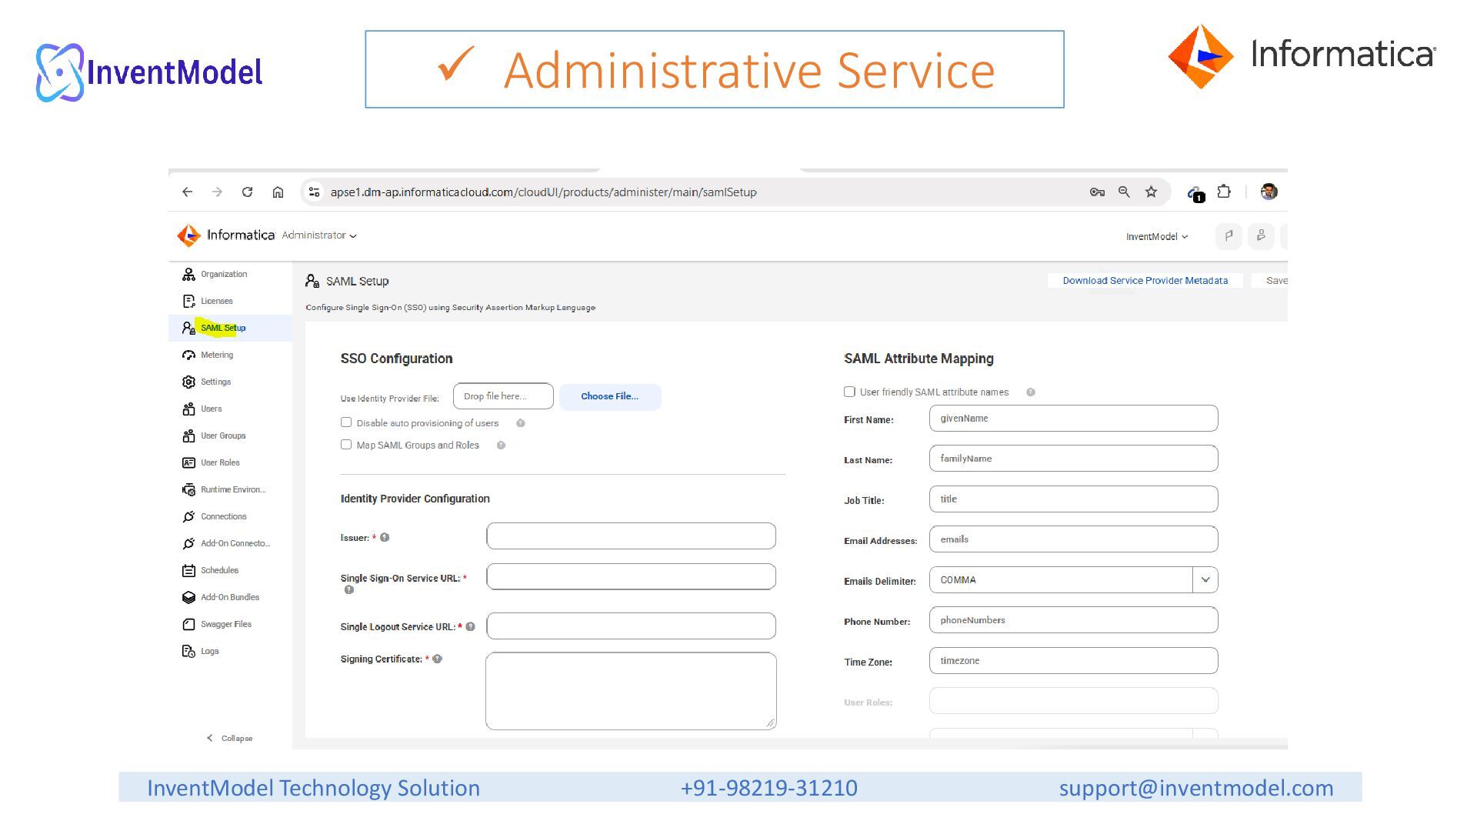Toggle User friendly SAML attribute names checkbox

tap(849, 392)
